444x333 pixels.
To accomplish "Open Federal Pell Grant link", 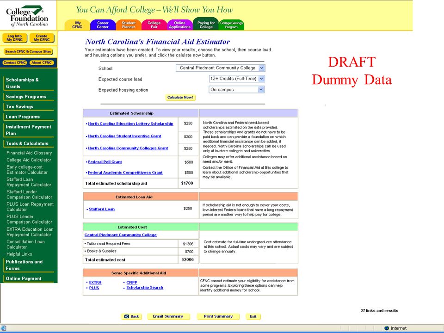I will (105, 162).
